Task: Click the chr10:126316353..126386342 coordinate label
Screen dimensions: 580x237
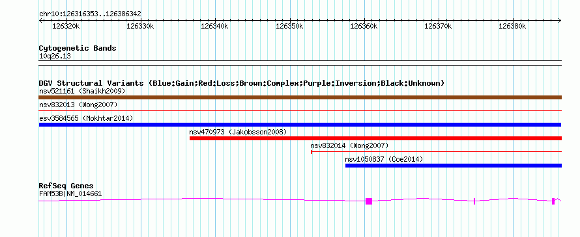Action: click(x=90, y=14)
